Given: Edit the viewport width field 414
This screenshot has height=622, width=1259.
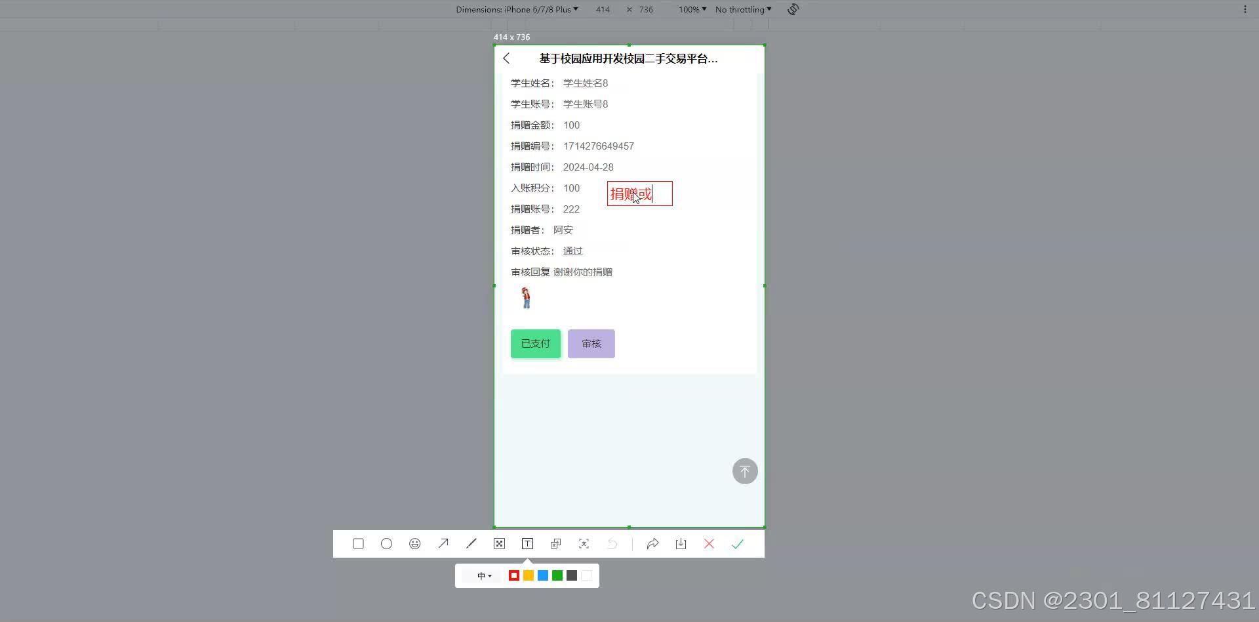Looking at the screenshot, I should click(x=603, y=9).
